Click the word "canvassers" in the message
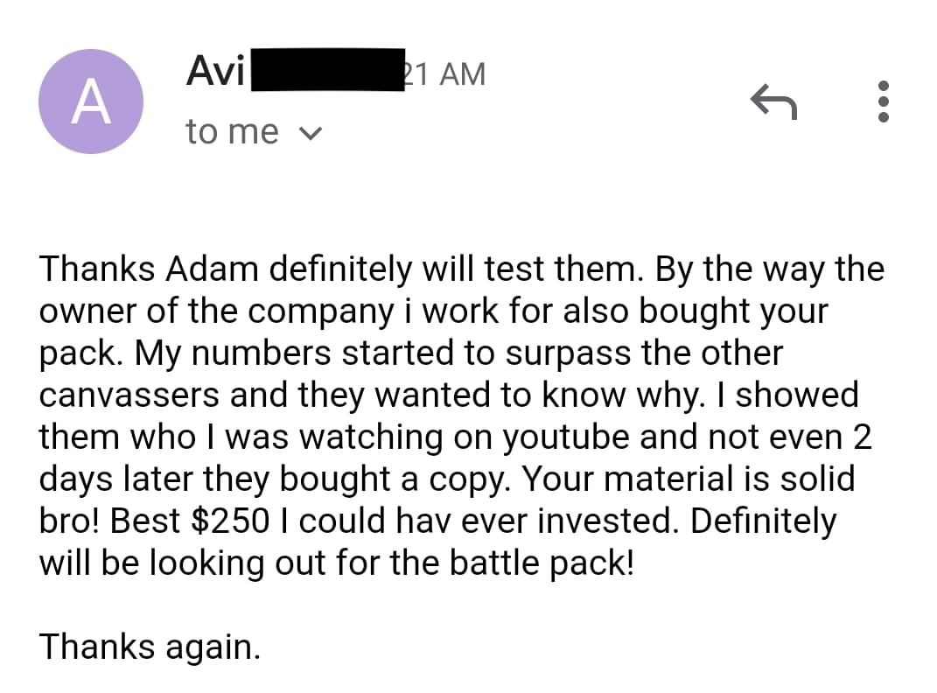Screen dimensions: 937x693 (x=129, y=395)
